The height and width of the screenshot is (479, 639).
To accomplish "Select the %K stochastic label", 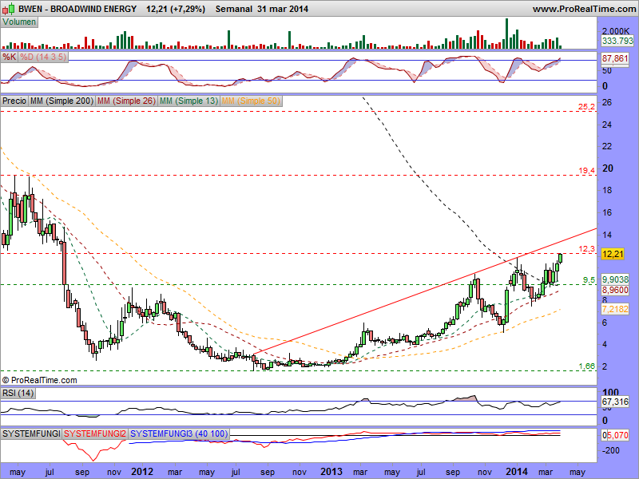I will [10, 57].
